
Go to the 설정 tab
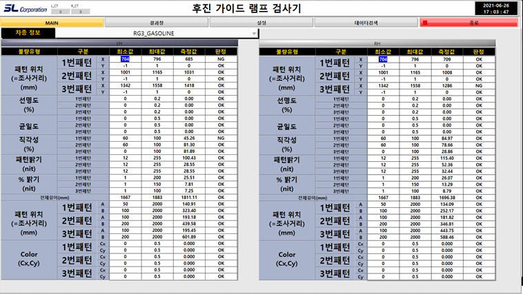[261, 23]
